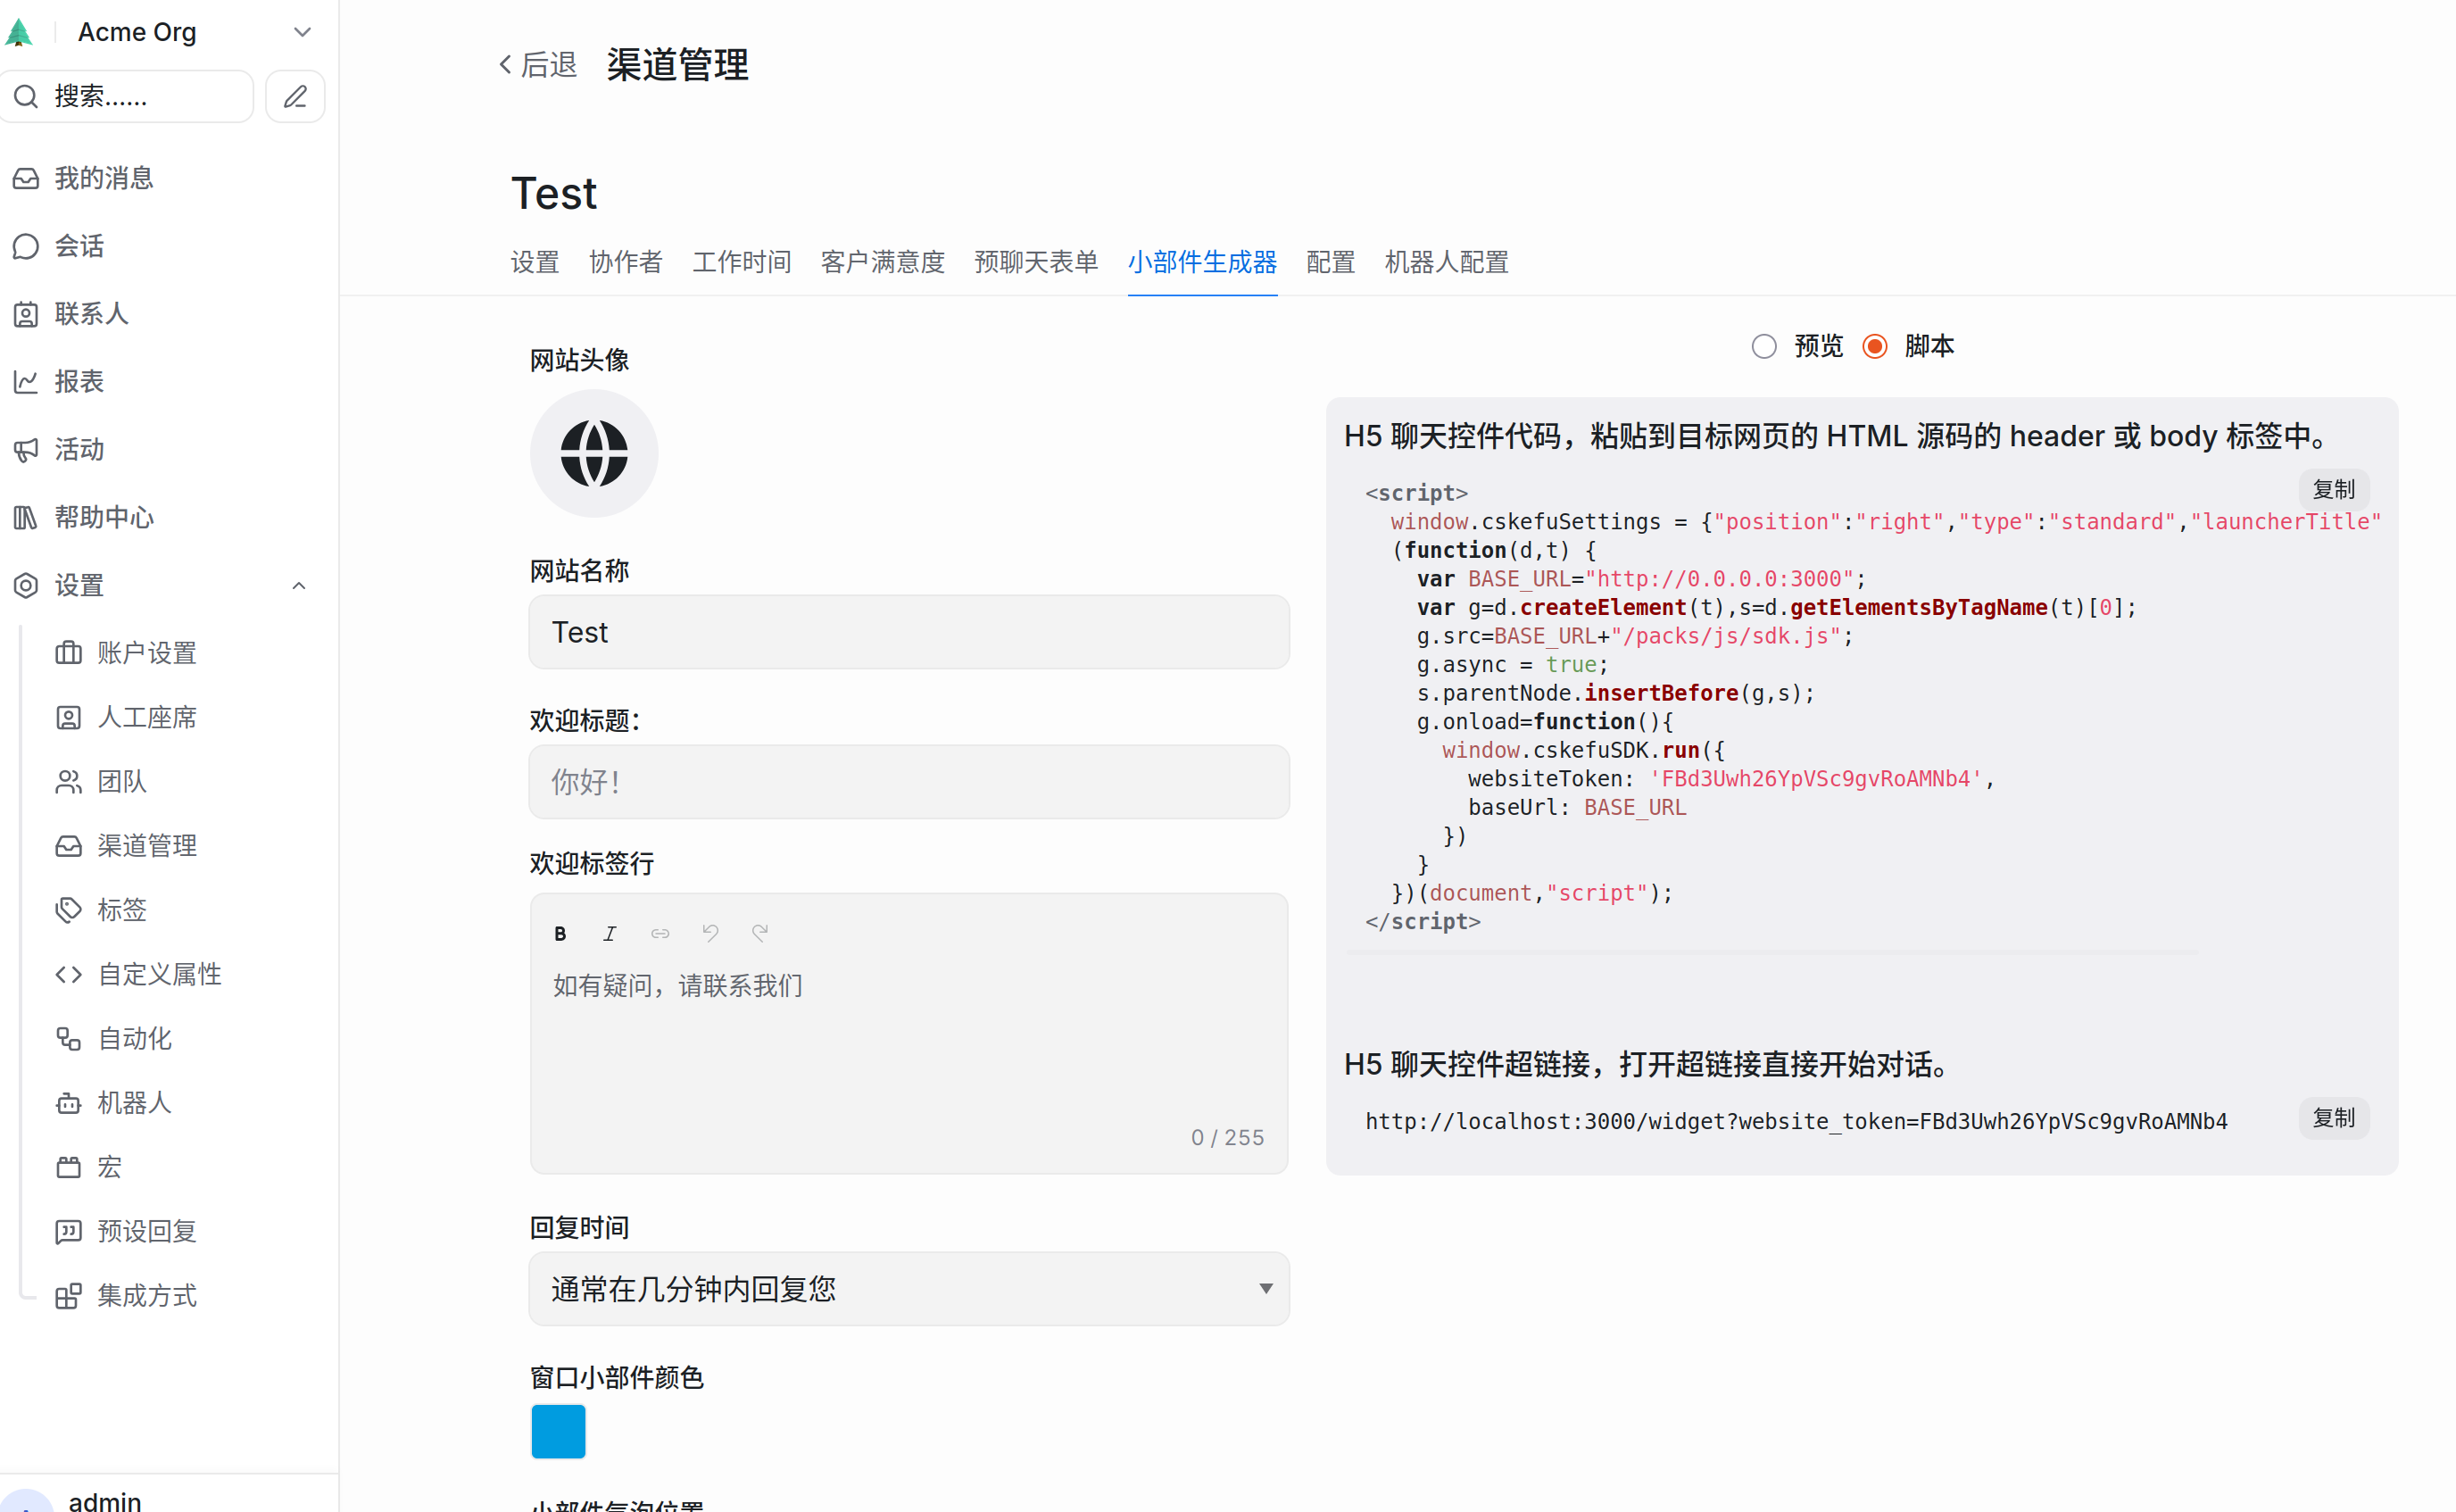Open the 机器人 bot settings item

[x=134, y=1102]
